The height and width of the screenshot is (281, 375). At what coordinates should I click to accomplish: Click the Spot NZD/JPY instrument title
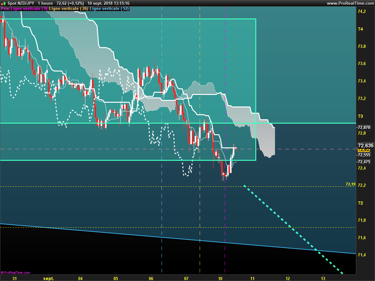21,3
